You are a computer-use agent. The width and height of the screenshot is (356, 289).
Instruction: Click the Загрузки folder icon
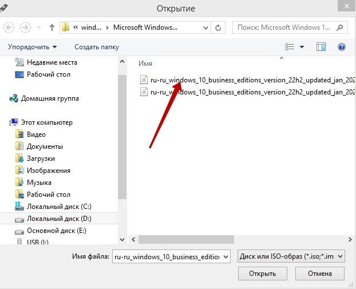[19, 159]
